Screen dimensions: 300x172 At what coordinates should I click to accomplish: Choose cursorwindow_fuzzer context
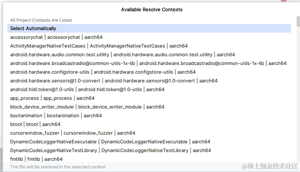pos(73,133)
